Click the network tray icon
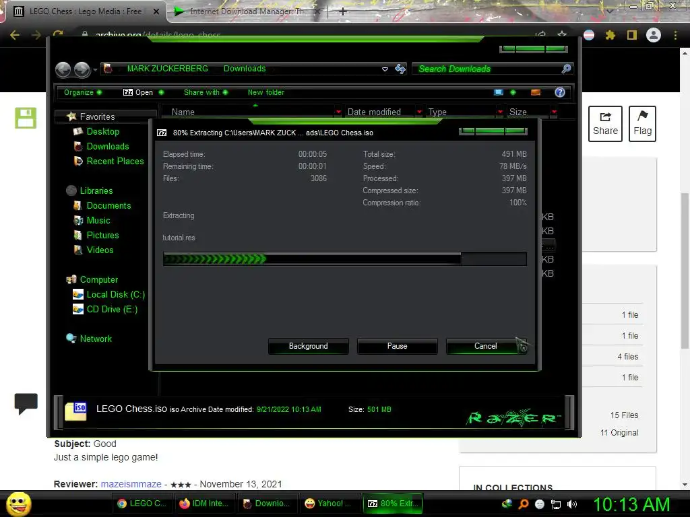This screenshot has height=517, width=690. pyautogui.click(x=556, y=504)
